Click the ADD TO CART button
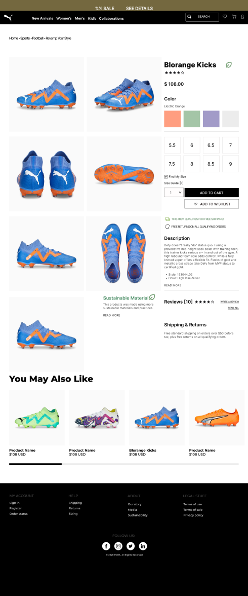The height and width of the screenshot is (596, 248). click(x=212, y=193)
